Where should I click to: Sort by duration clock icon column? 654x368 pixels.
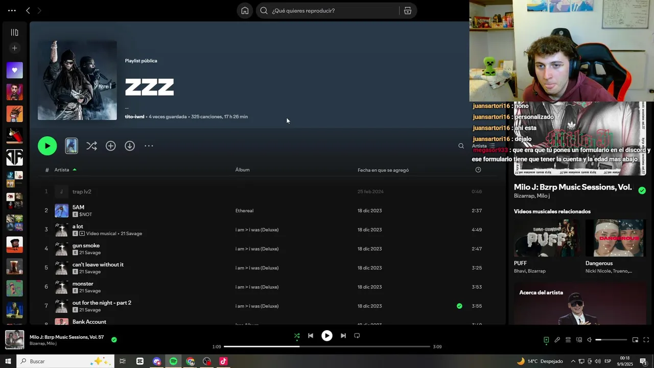(x=478, y=170)
